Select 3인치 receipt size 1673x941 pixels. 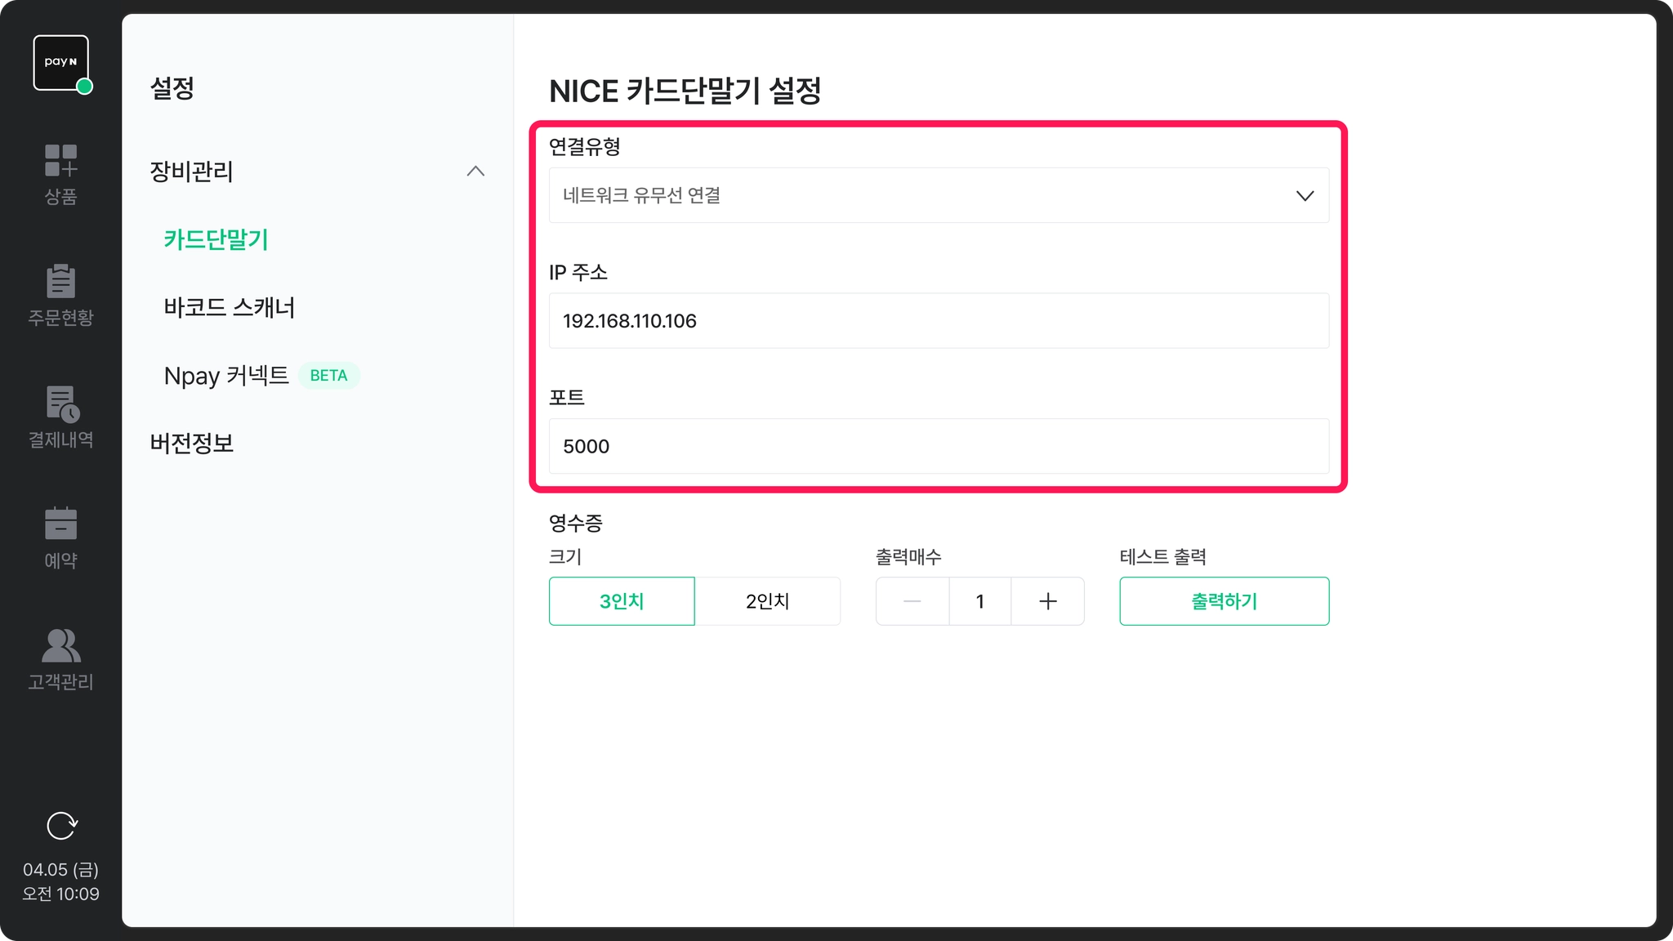pyautogui.click(x=622, y=601)
